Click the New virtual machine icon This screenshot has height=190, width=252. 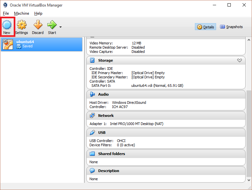pos(7,25)
